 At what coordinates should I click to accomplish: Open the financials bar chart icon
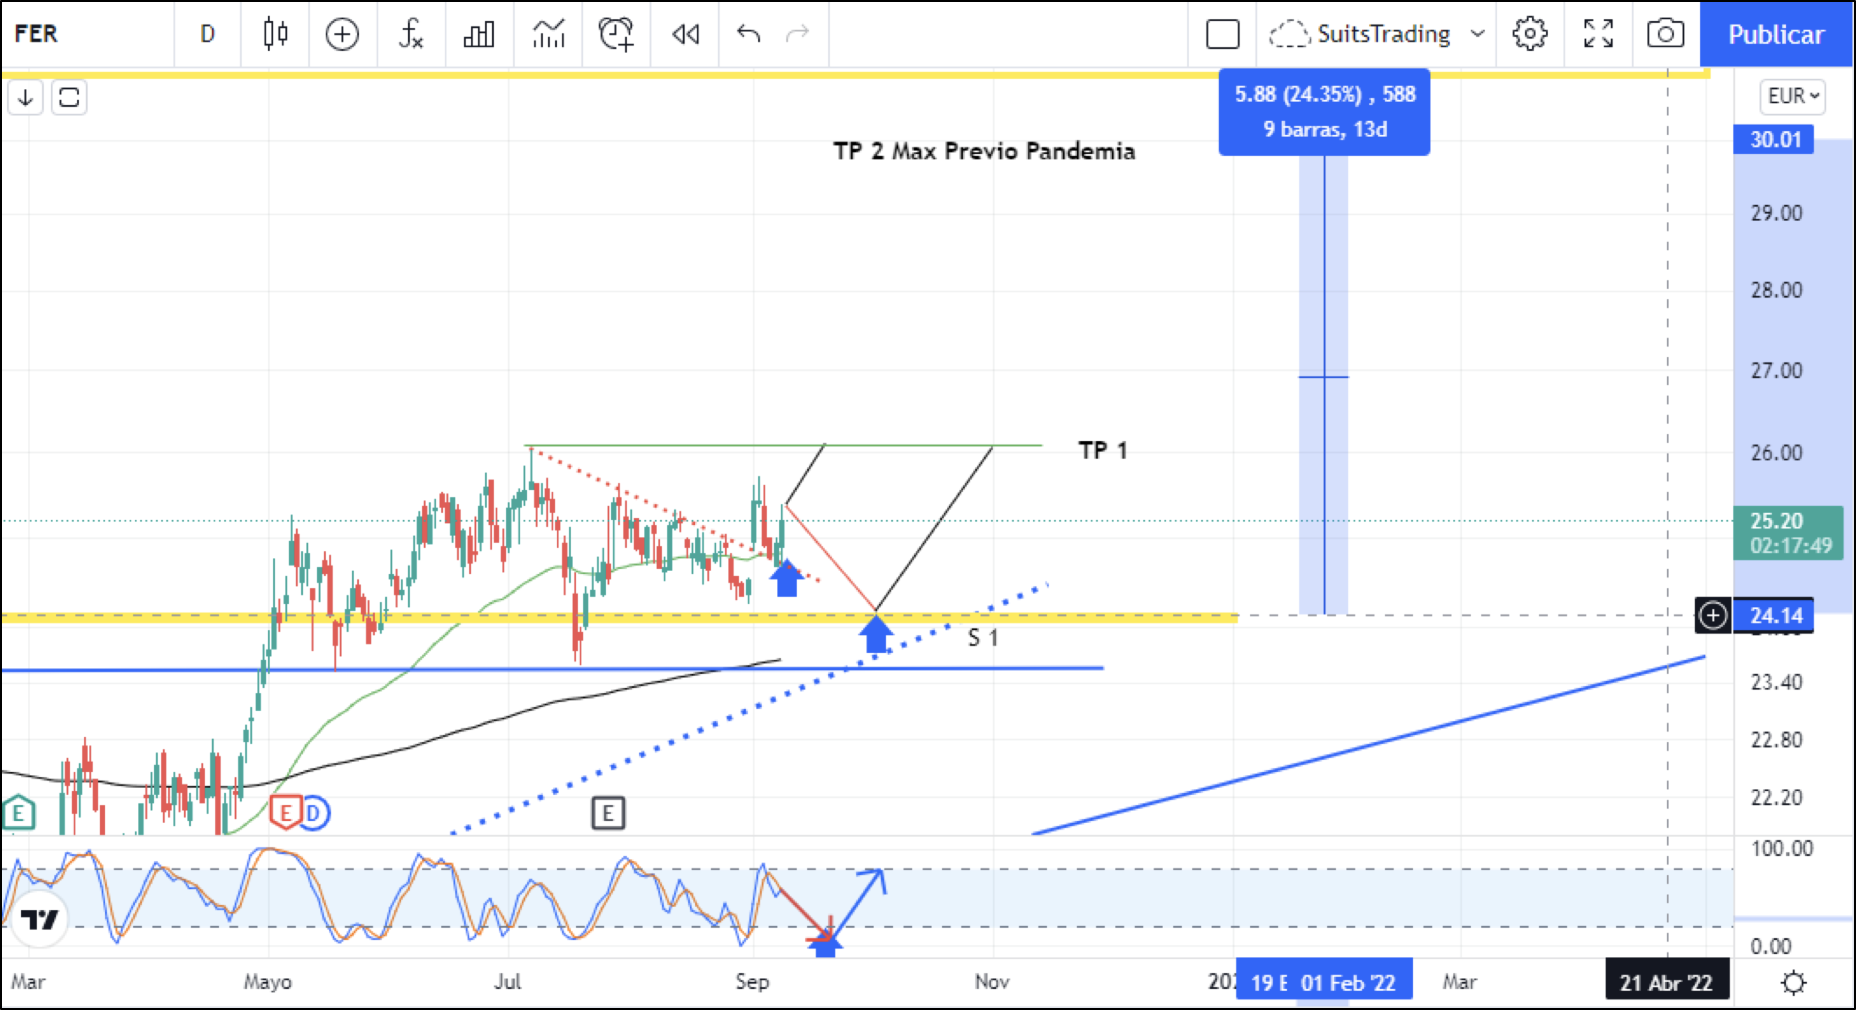[x=478, y=34]
